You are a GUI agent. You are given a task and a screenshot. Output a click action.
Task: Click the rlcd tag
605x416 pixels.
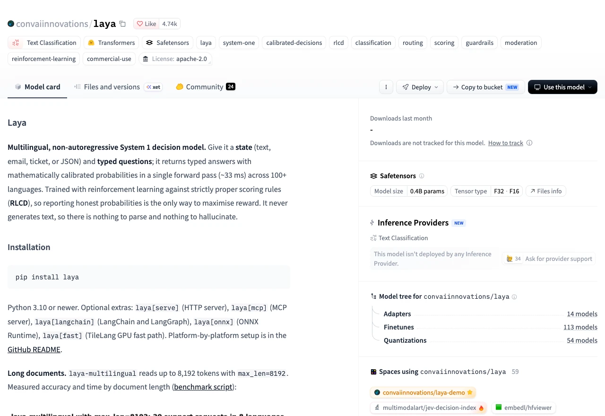click(338, 43)
